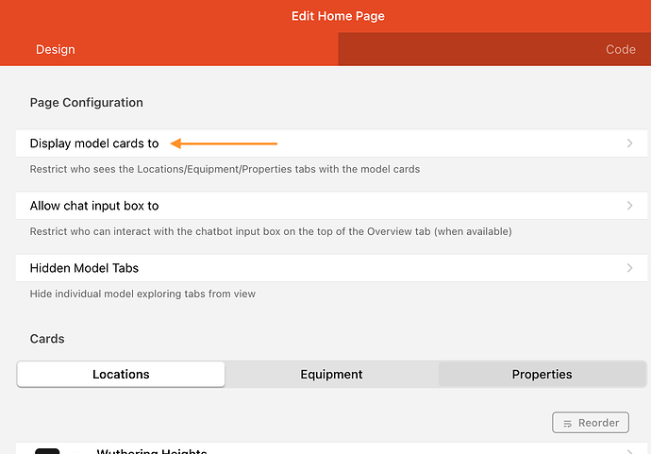Switch to the Design tab
651x454 pixels.
point(56,49)
